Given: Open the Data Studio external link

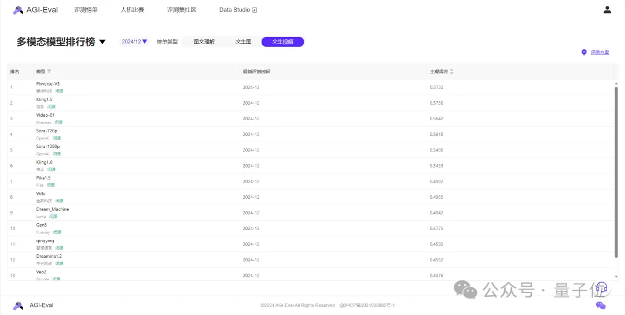Looking at the screenshot, I should (x=237, y=10).
